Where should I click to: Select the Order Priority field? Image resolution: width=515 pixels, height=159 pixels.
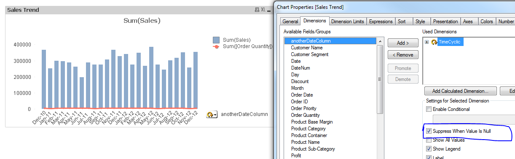(330, 108)
